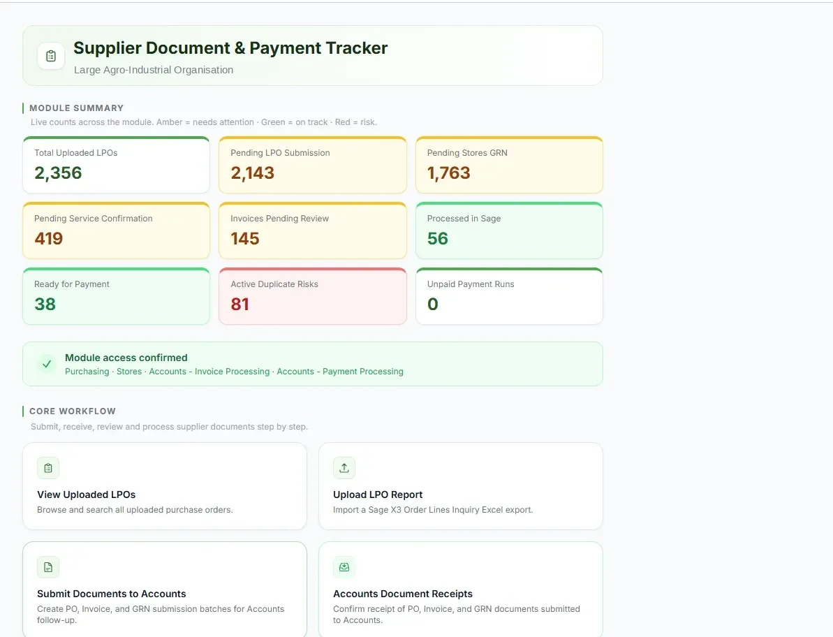This screenshot has width=833, height=637.
Task: Click the value "2,143"
Action: pos(252,173)
